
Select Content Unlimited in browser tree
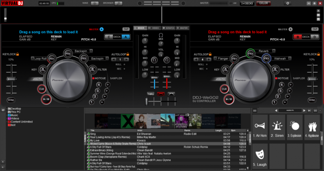[x=21, y=122]
